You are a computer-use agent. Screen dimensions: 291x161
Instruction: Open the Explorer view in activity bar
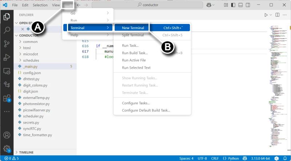coord(7,17)
